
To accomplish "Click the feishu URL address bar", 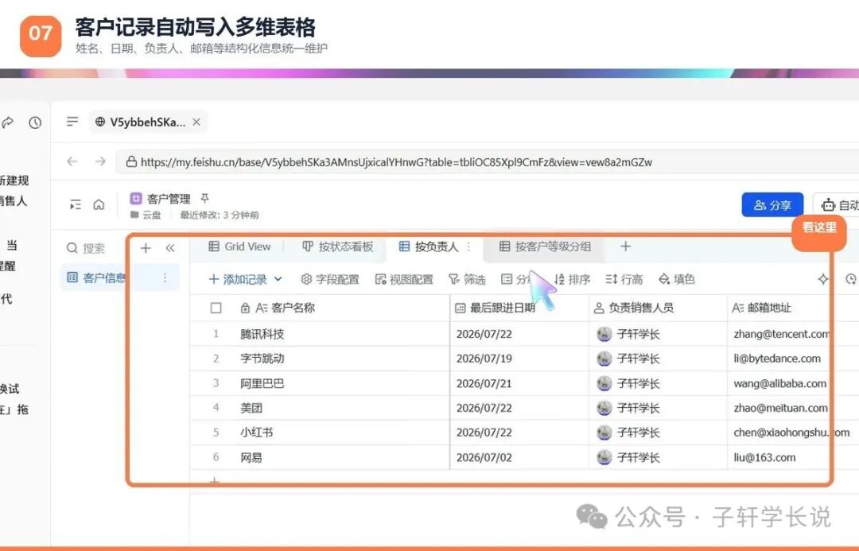I will [487, 162].
